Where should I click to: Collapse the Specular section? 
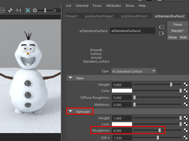point(71,112)
